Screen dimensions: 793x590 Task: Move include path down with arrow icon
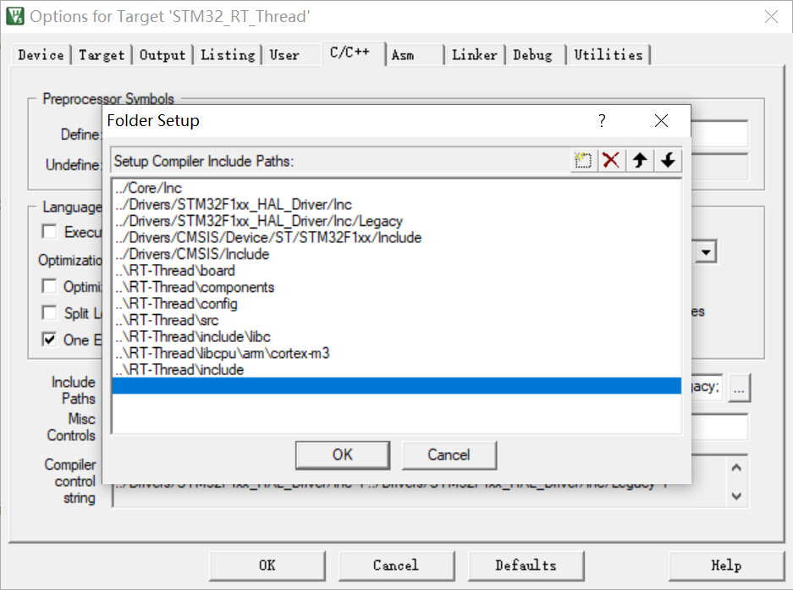pos(668,160)
